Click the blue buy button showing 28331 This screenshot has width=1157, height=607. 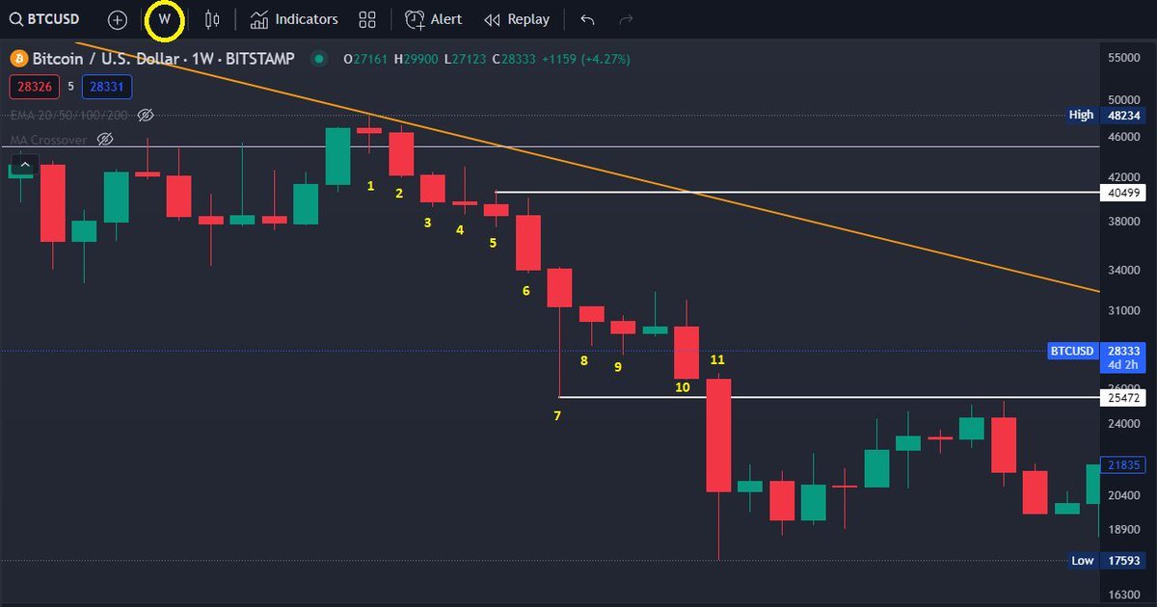click(x=106, y=87)
